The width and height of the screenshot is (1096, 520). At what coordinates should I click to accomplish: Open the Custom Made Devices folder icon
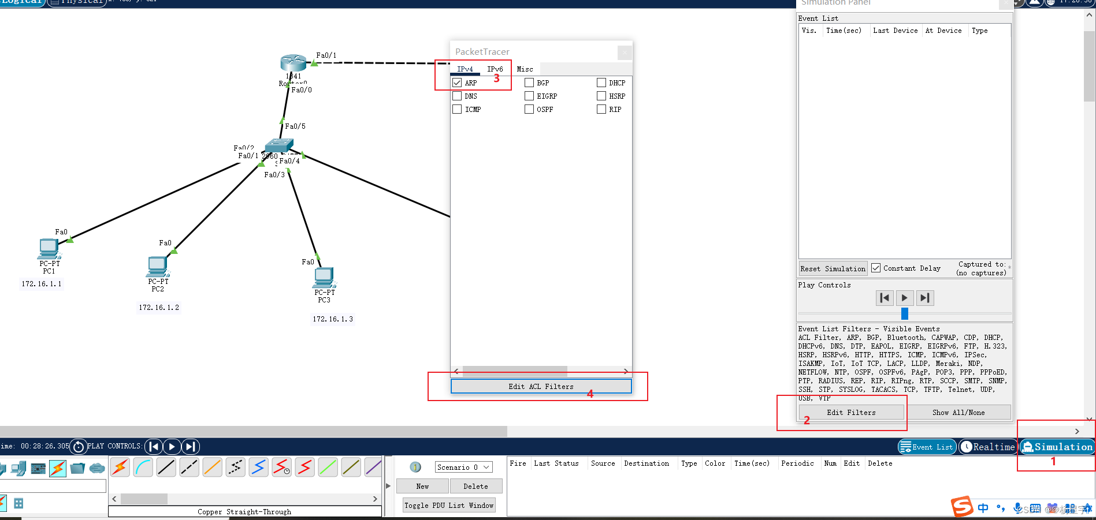(77, 467)
